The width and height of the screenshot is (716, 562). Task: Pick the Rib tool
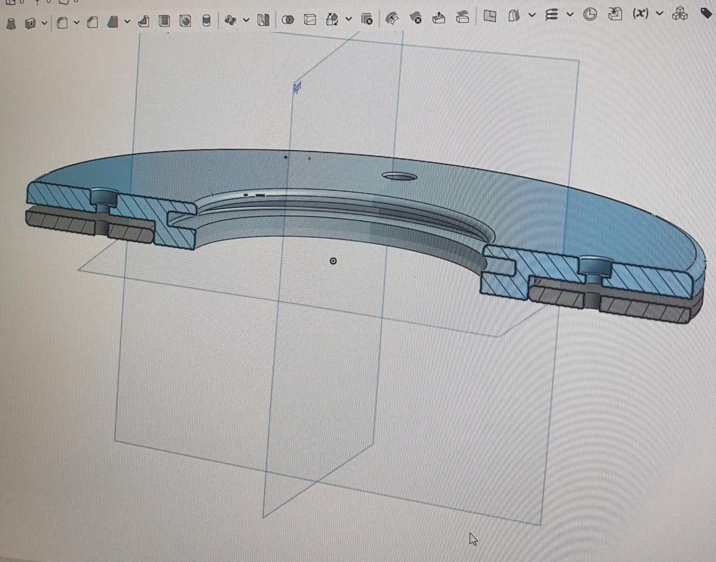pos(143,21)
